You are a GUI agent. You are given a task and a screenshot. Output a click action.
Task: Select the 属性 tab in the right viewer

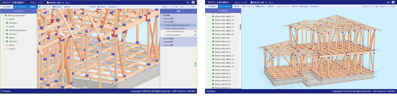(x=237, y=6)
